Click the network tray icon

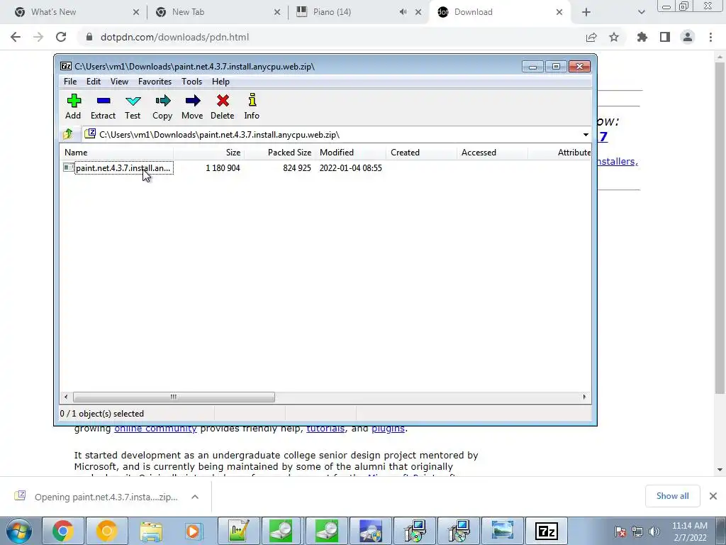637,532
